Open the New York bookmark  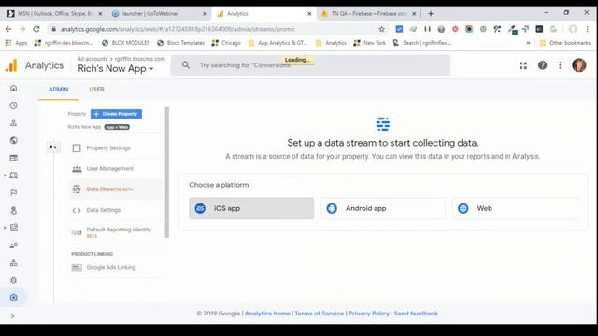point(370,43)
